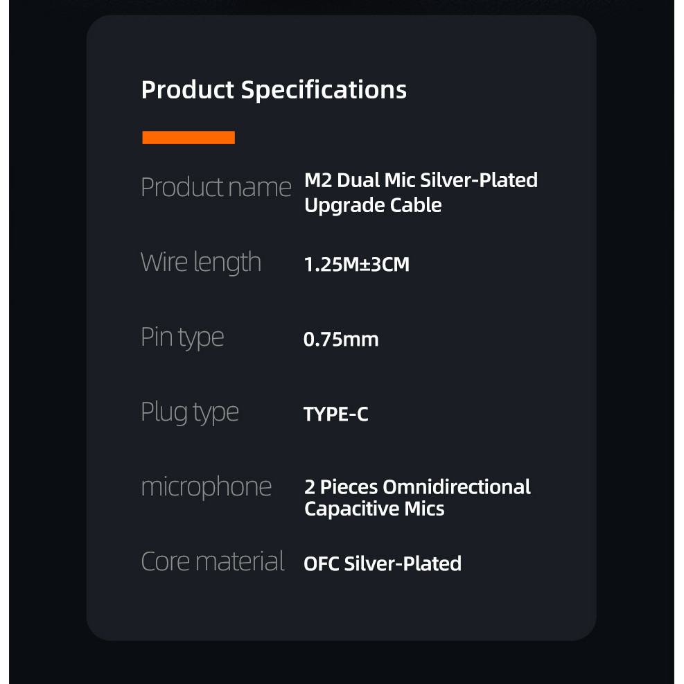Select the 0.75mm value
Image resolution: width=684 pixels, height=684 pixels.
pos(341,340)
